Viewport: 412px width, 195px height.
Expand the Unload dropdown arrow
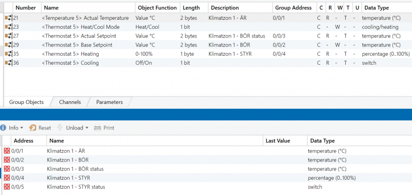pyautogui.click(x=87, y=128)
